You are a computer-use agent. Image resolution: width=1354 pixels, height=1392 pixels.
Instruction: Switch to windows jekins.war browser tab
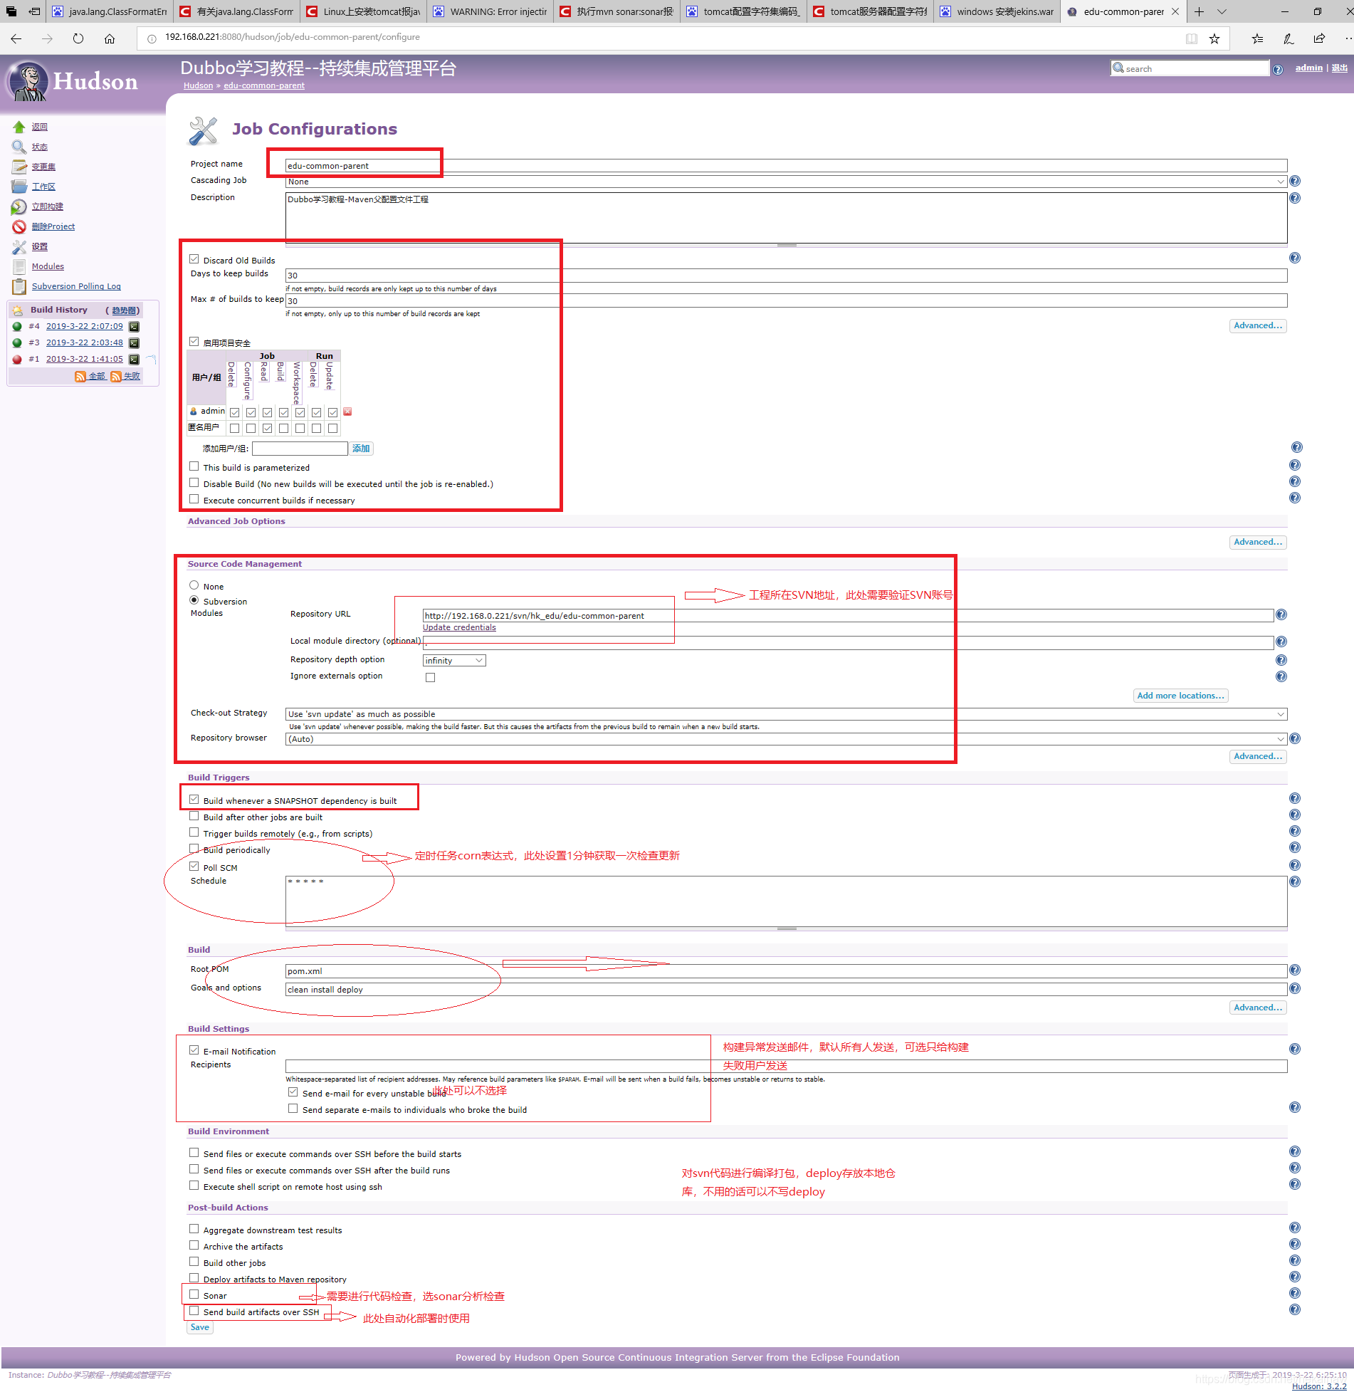click(x=997, y=11)
